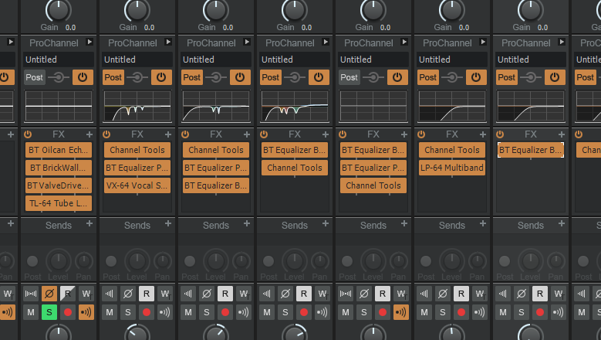The height and width of the screenshot is (340, 601).
Task: Add a send on the BT Oilcan Echo strip
Action: pos(89,224)
